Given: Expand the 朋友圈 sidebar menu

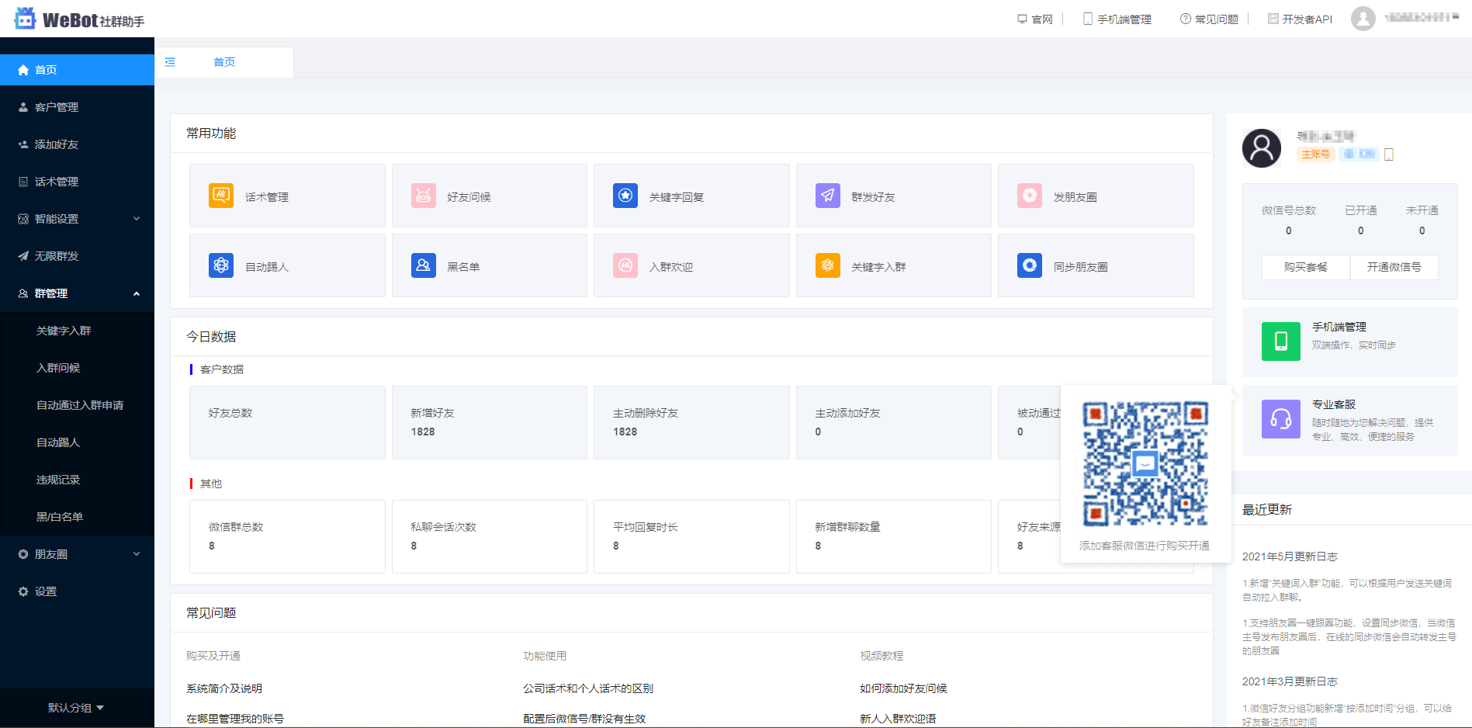Looking at the screenshot, I should pos(77,554).
